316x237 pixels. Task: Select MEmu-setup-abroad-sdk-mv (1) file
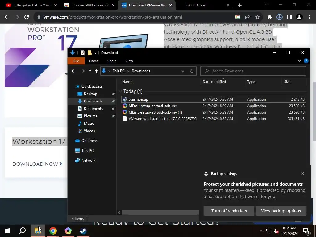214,112
